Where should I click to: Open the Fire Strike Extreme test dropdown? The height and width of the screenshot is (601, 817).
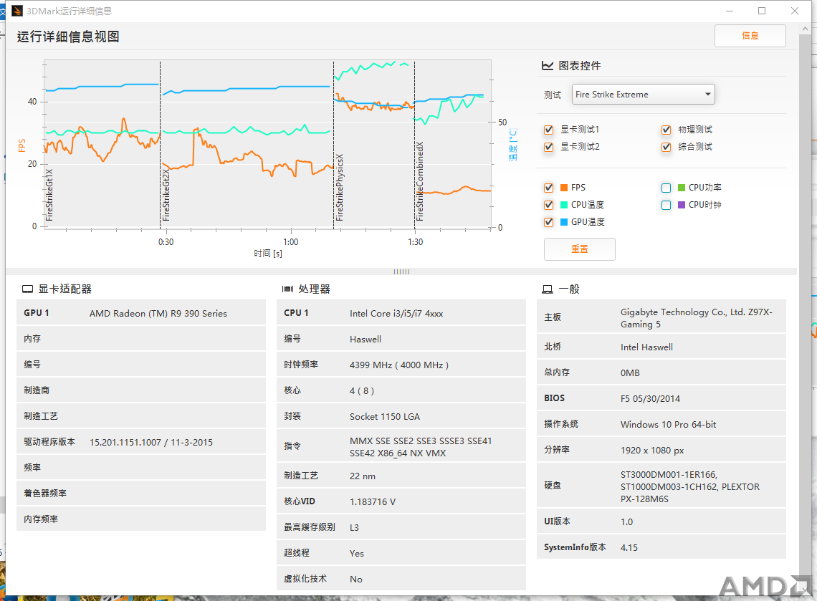tap(643, 95)
